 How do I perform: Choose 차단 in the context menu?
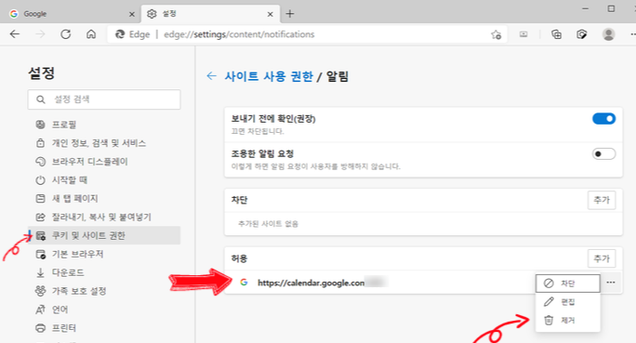point(567,284)
